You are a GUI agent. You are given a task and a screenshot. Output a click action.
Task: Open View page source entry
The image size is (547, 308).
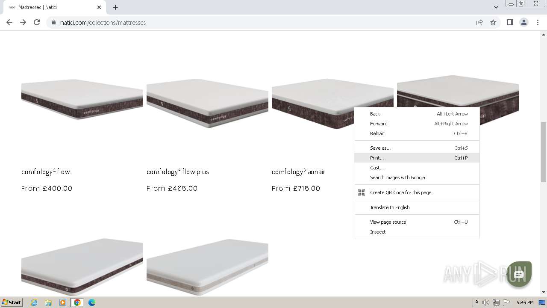point(417,222)
